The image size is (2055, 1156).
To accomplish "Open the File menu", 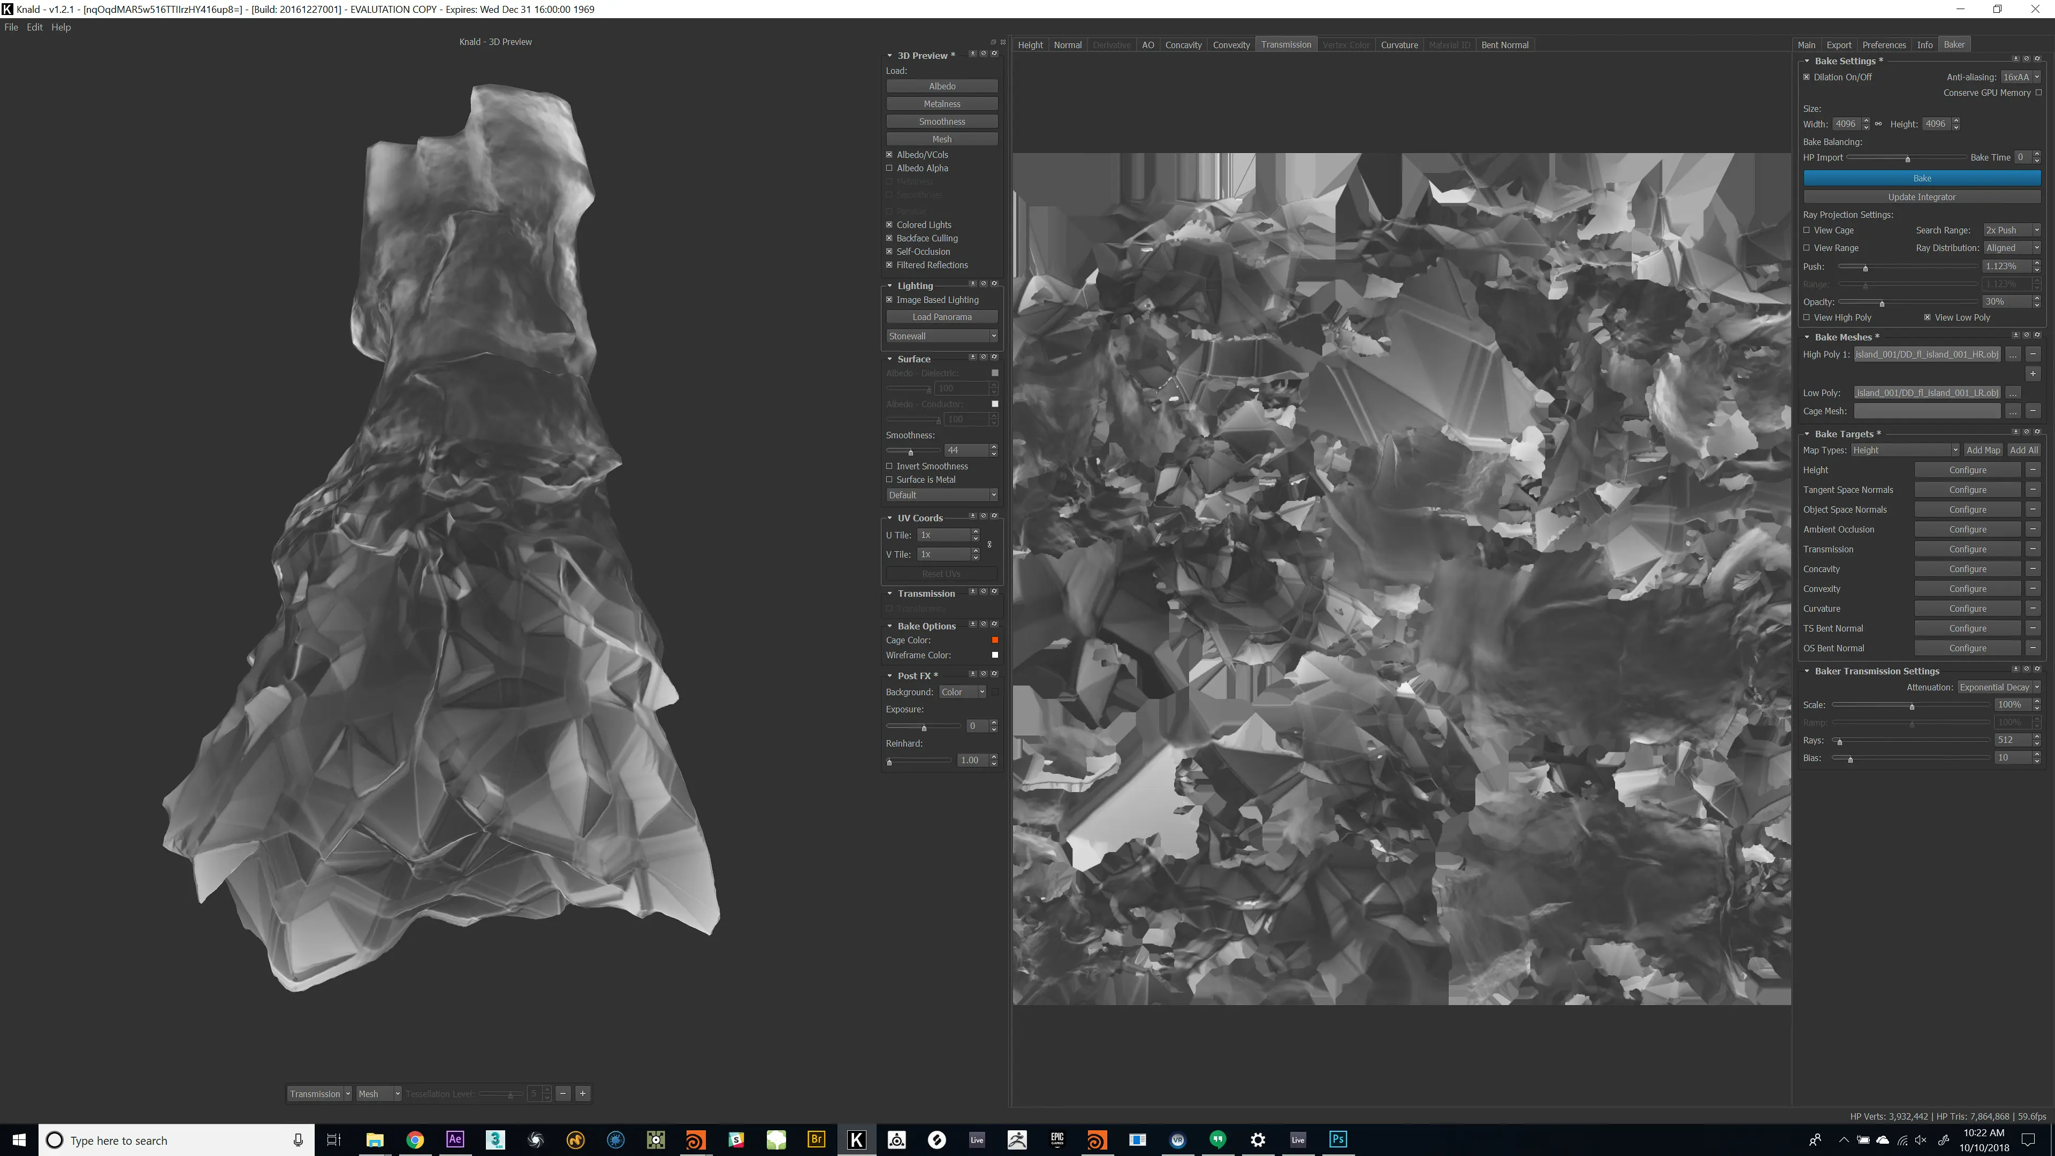I will pyautogui.click(x=11, y=27).
